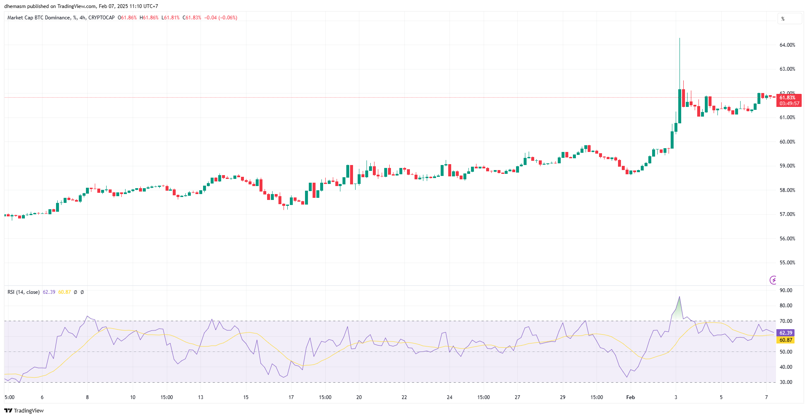Click the date 20 on the time axis

359,397
